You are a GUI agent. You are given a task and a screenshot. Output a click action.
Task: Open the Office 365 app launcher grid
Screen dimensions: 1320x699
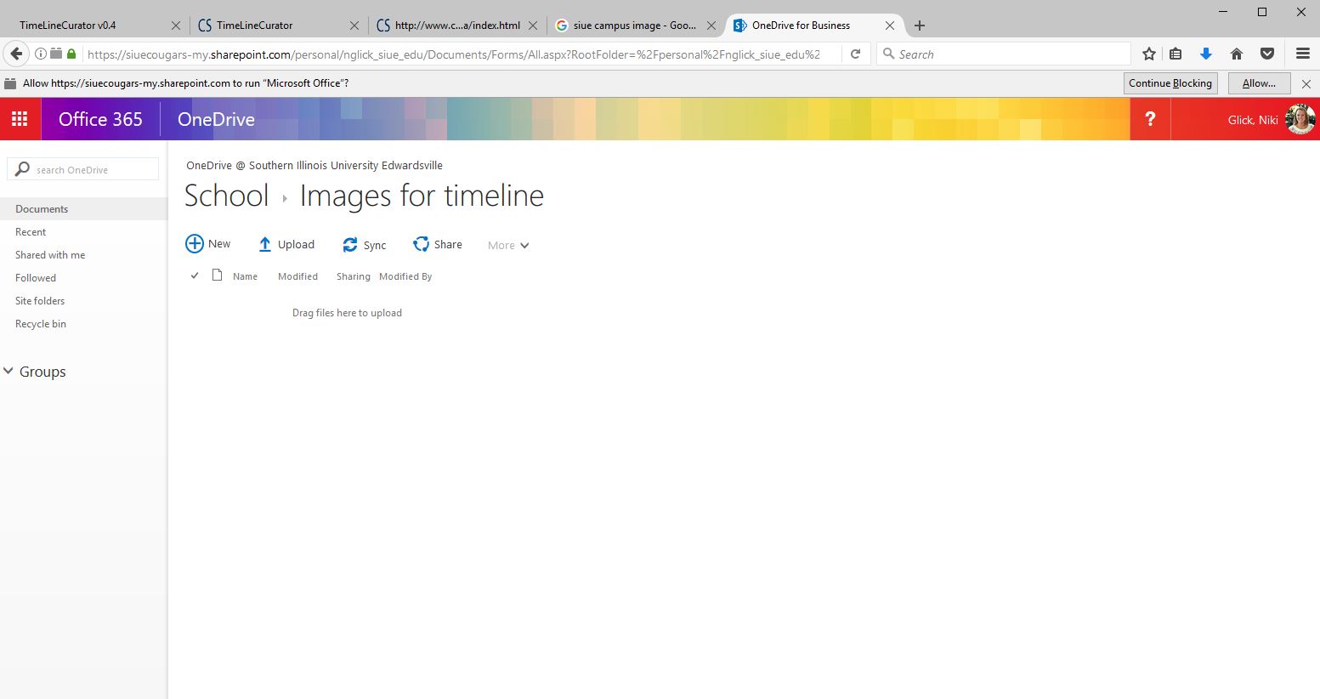[20, 119]
